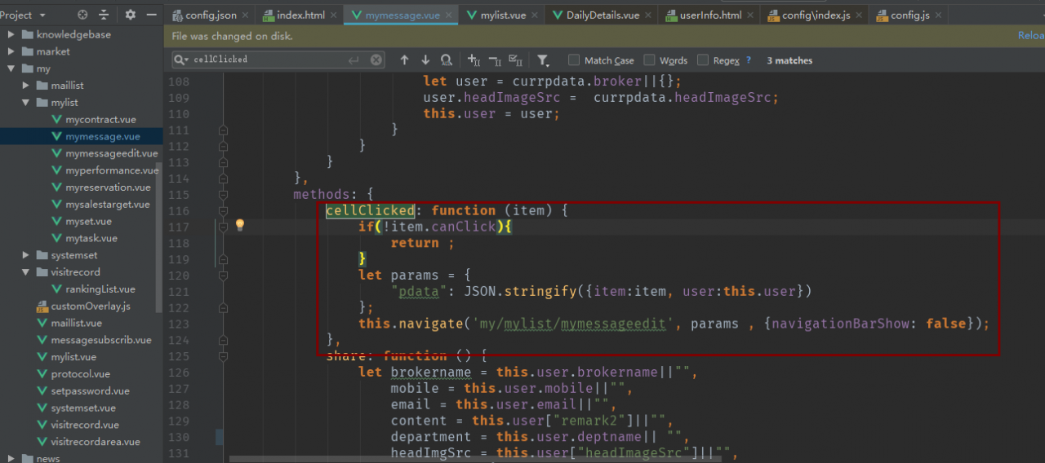Click the regex help question mark
The height and width of the screenshot is (463, 1045).
pos(748,60)
